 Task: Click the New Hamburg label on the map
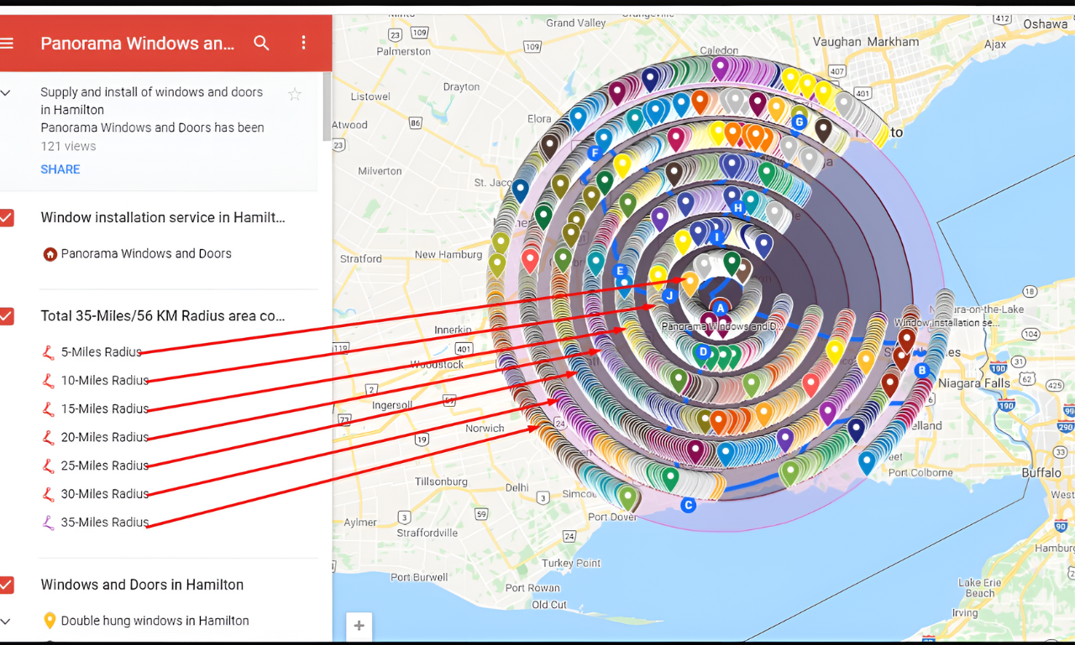[x=448, y=255]
